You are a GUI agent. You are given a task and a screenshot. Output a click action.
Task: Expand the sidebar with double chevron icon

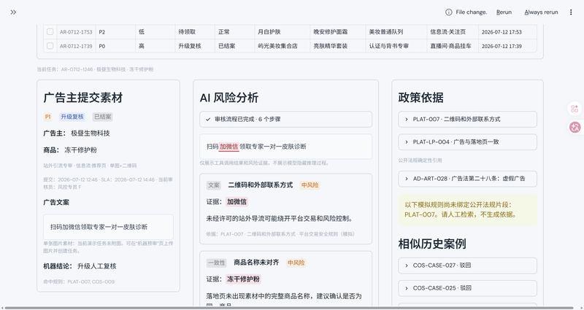coord(13,12)
